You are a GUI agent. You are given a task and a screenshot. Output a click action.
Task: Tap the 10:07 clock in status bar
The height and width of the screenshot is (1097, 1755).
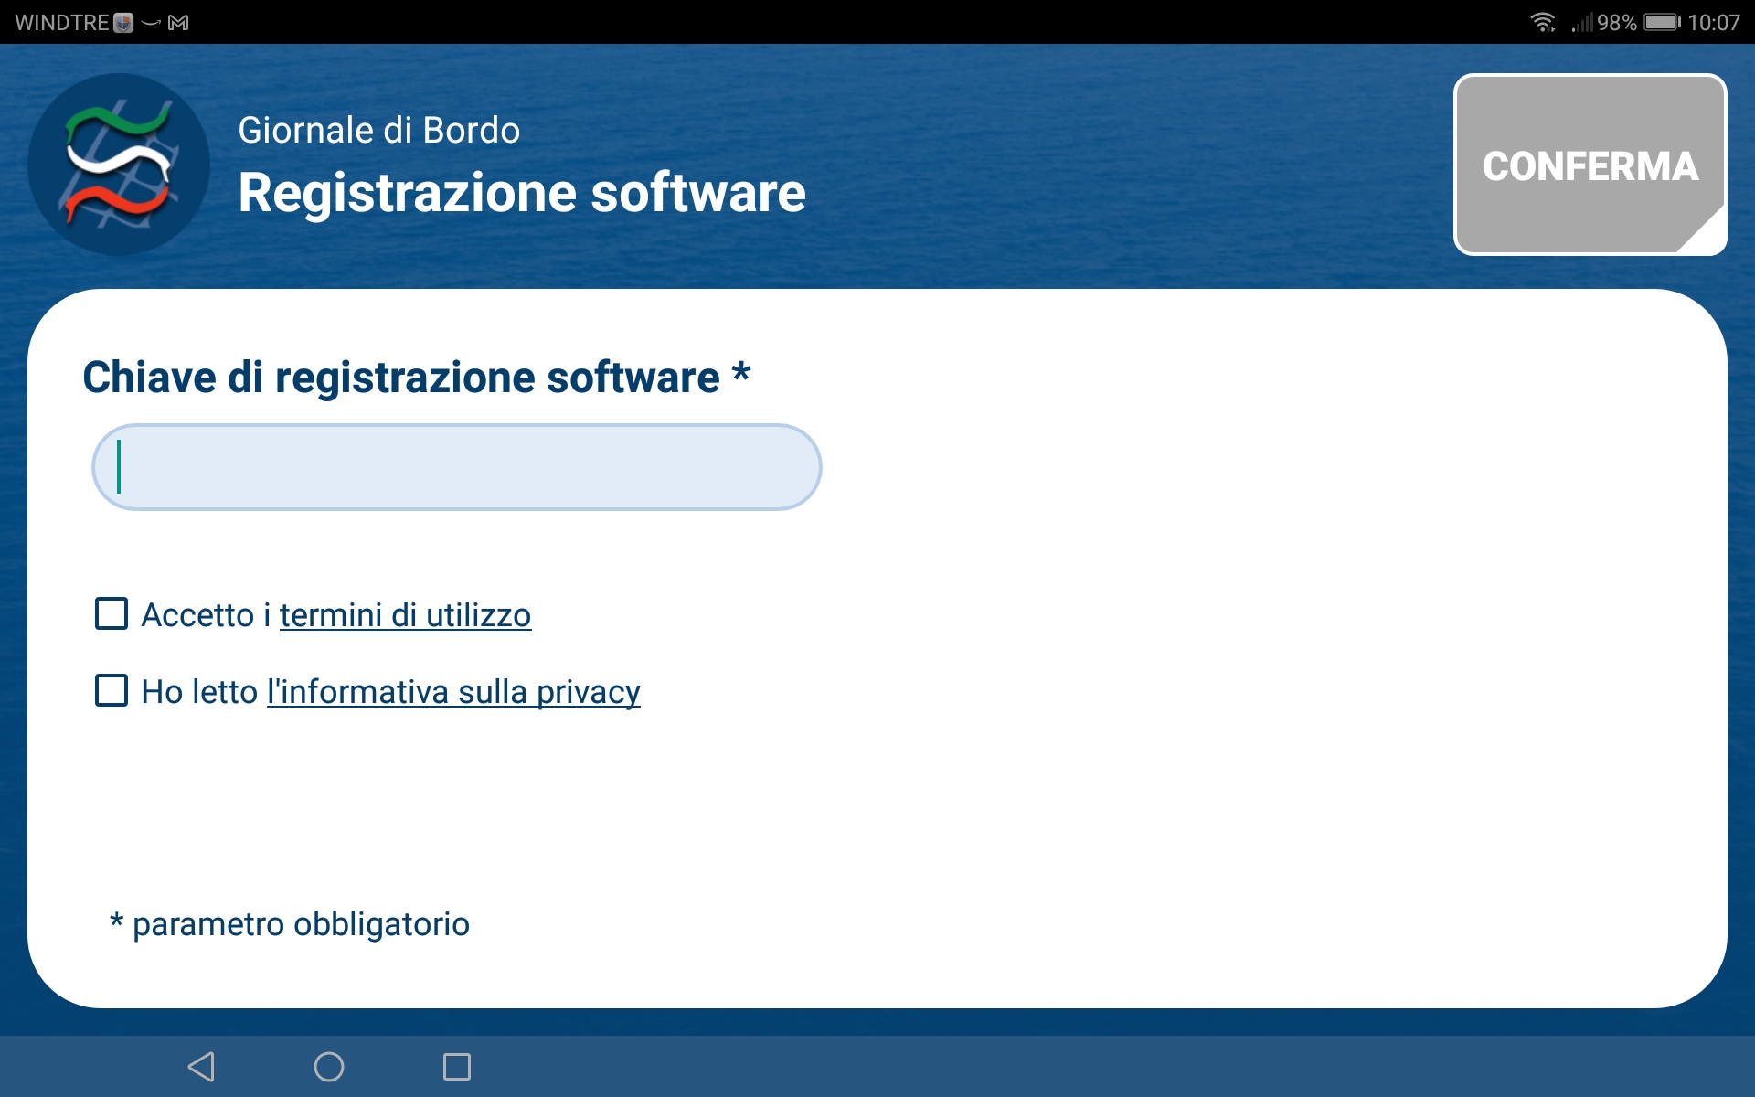coord(1713,22)
